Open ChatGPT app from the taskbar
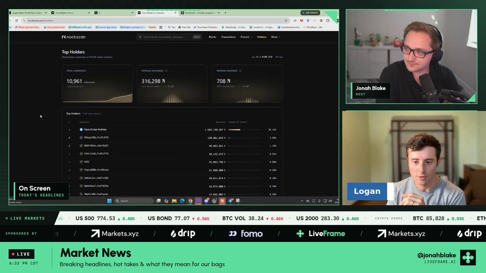Viewport: 486px width, 273px height. [215, 201]
